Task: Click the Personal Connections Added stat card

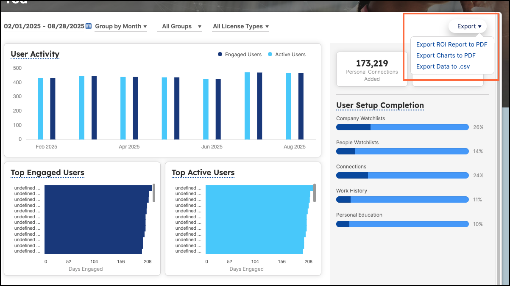Action: coord(372,69)
